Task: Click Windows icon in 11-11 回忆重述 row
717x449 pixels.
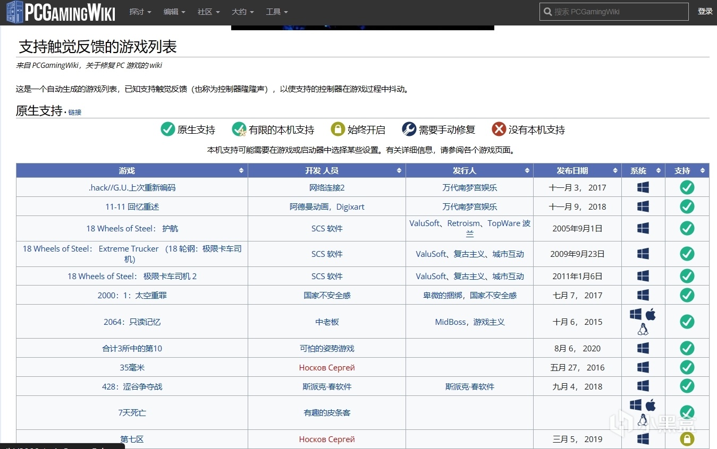Action: 643,206
